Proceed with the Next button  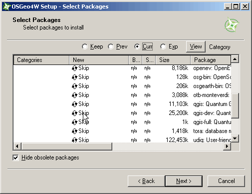coord(184,181)
